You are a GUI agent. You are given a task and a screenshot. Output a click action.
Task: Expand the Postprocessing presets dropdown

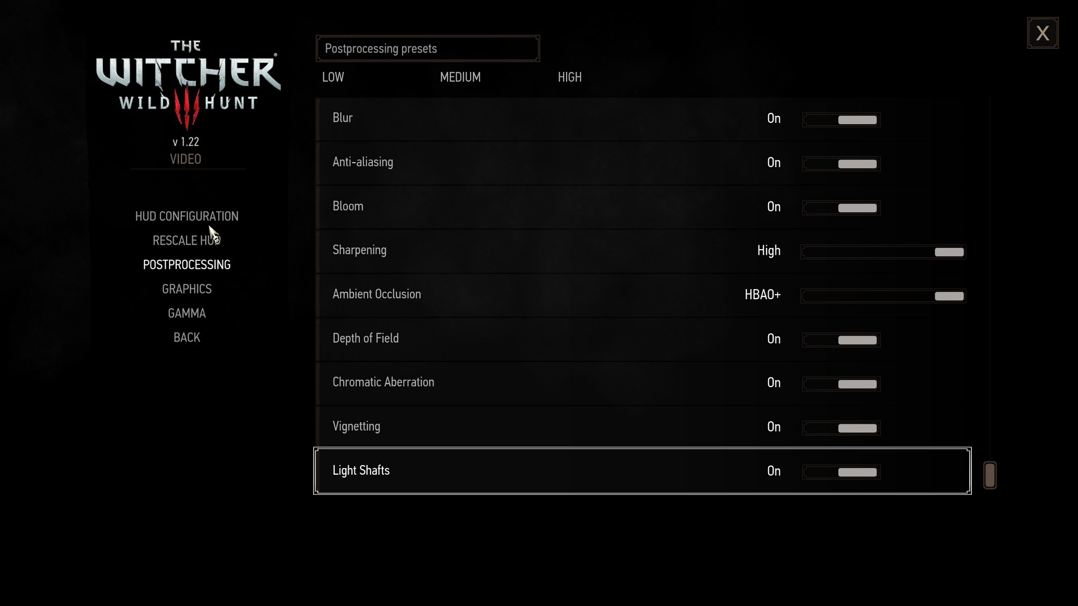tap(427, 48)
